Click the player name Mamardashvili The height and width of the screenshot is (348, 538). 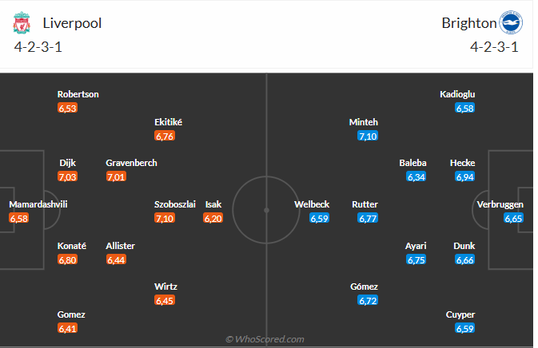pos(38,204)
